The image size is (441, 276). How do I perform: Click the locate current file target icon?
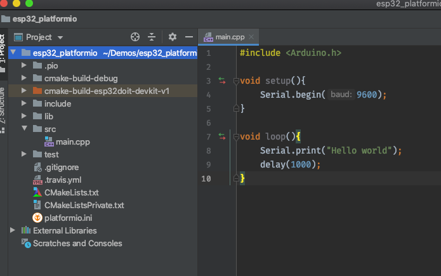pos(135,37)
